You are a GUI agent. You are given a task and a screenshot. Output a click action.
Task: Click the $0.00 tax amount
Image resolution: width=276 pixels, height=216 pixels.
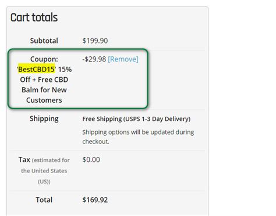pyautogui.click(x=91, y=160)
